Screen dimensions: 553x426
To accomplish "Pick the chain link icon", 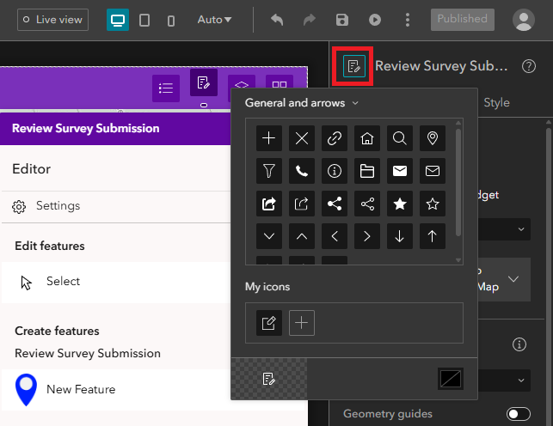I will tap(335, 138).
